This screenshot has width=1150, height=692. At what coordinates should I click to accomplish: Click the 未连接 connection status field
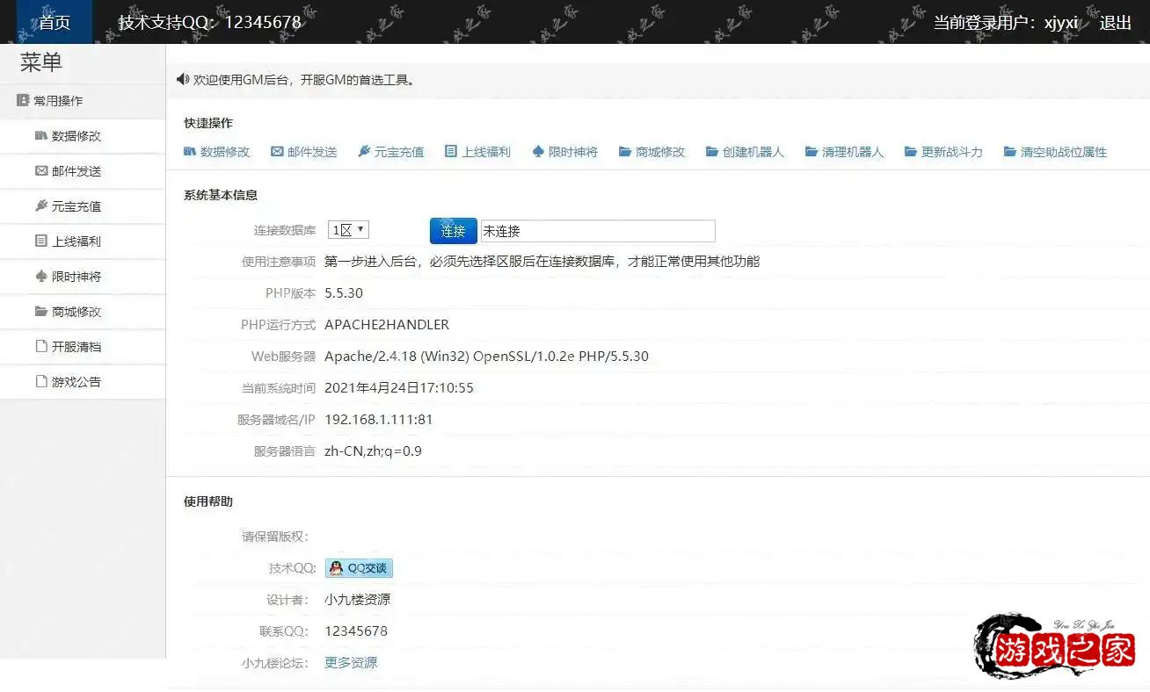(x=597, y=231)
